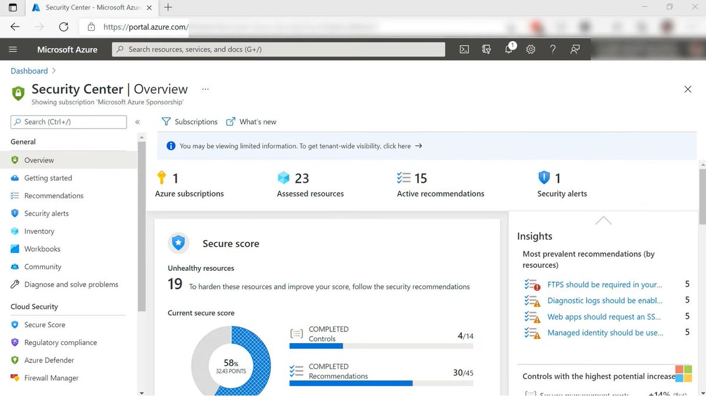Open the notifications bell
The height and width of the screenshot is (396, 706).
(509, 49)
